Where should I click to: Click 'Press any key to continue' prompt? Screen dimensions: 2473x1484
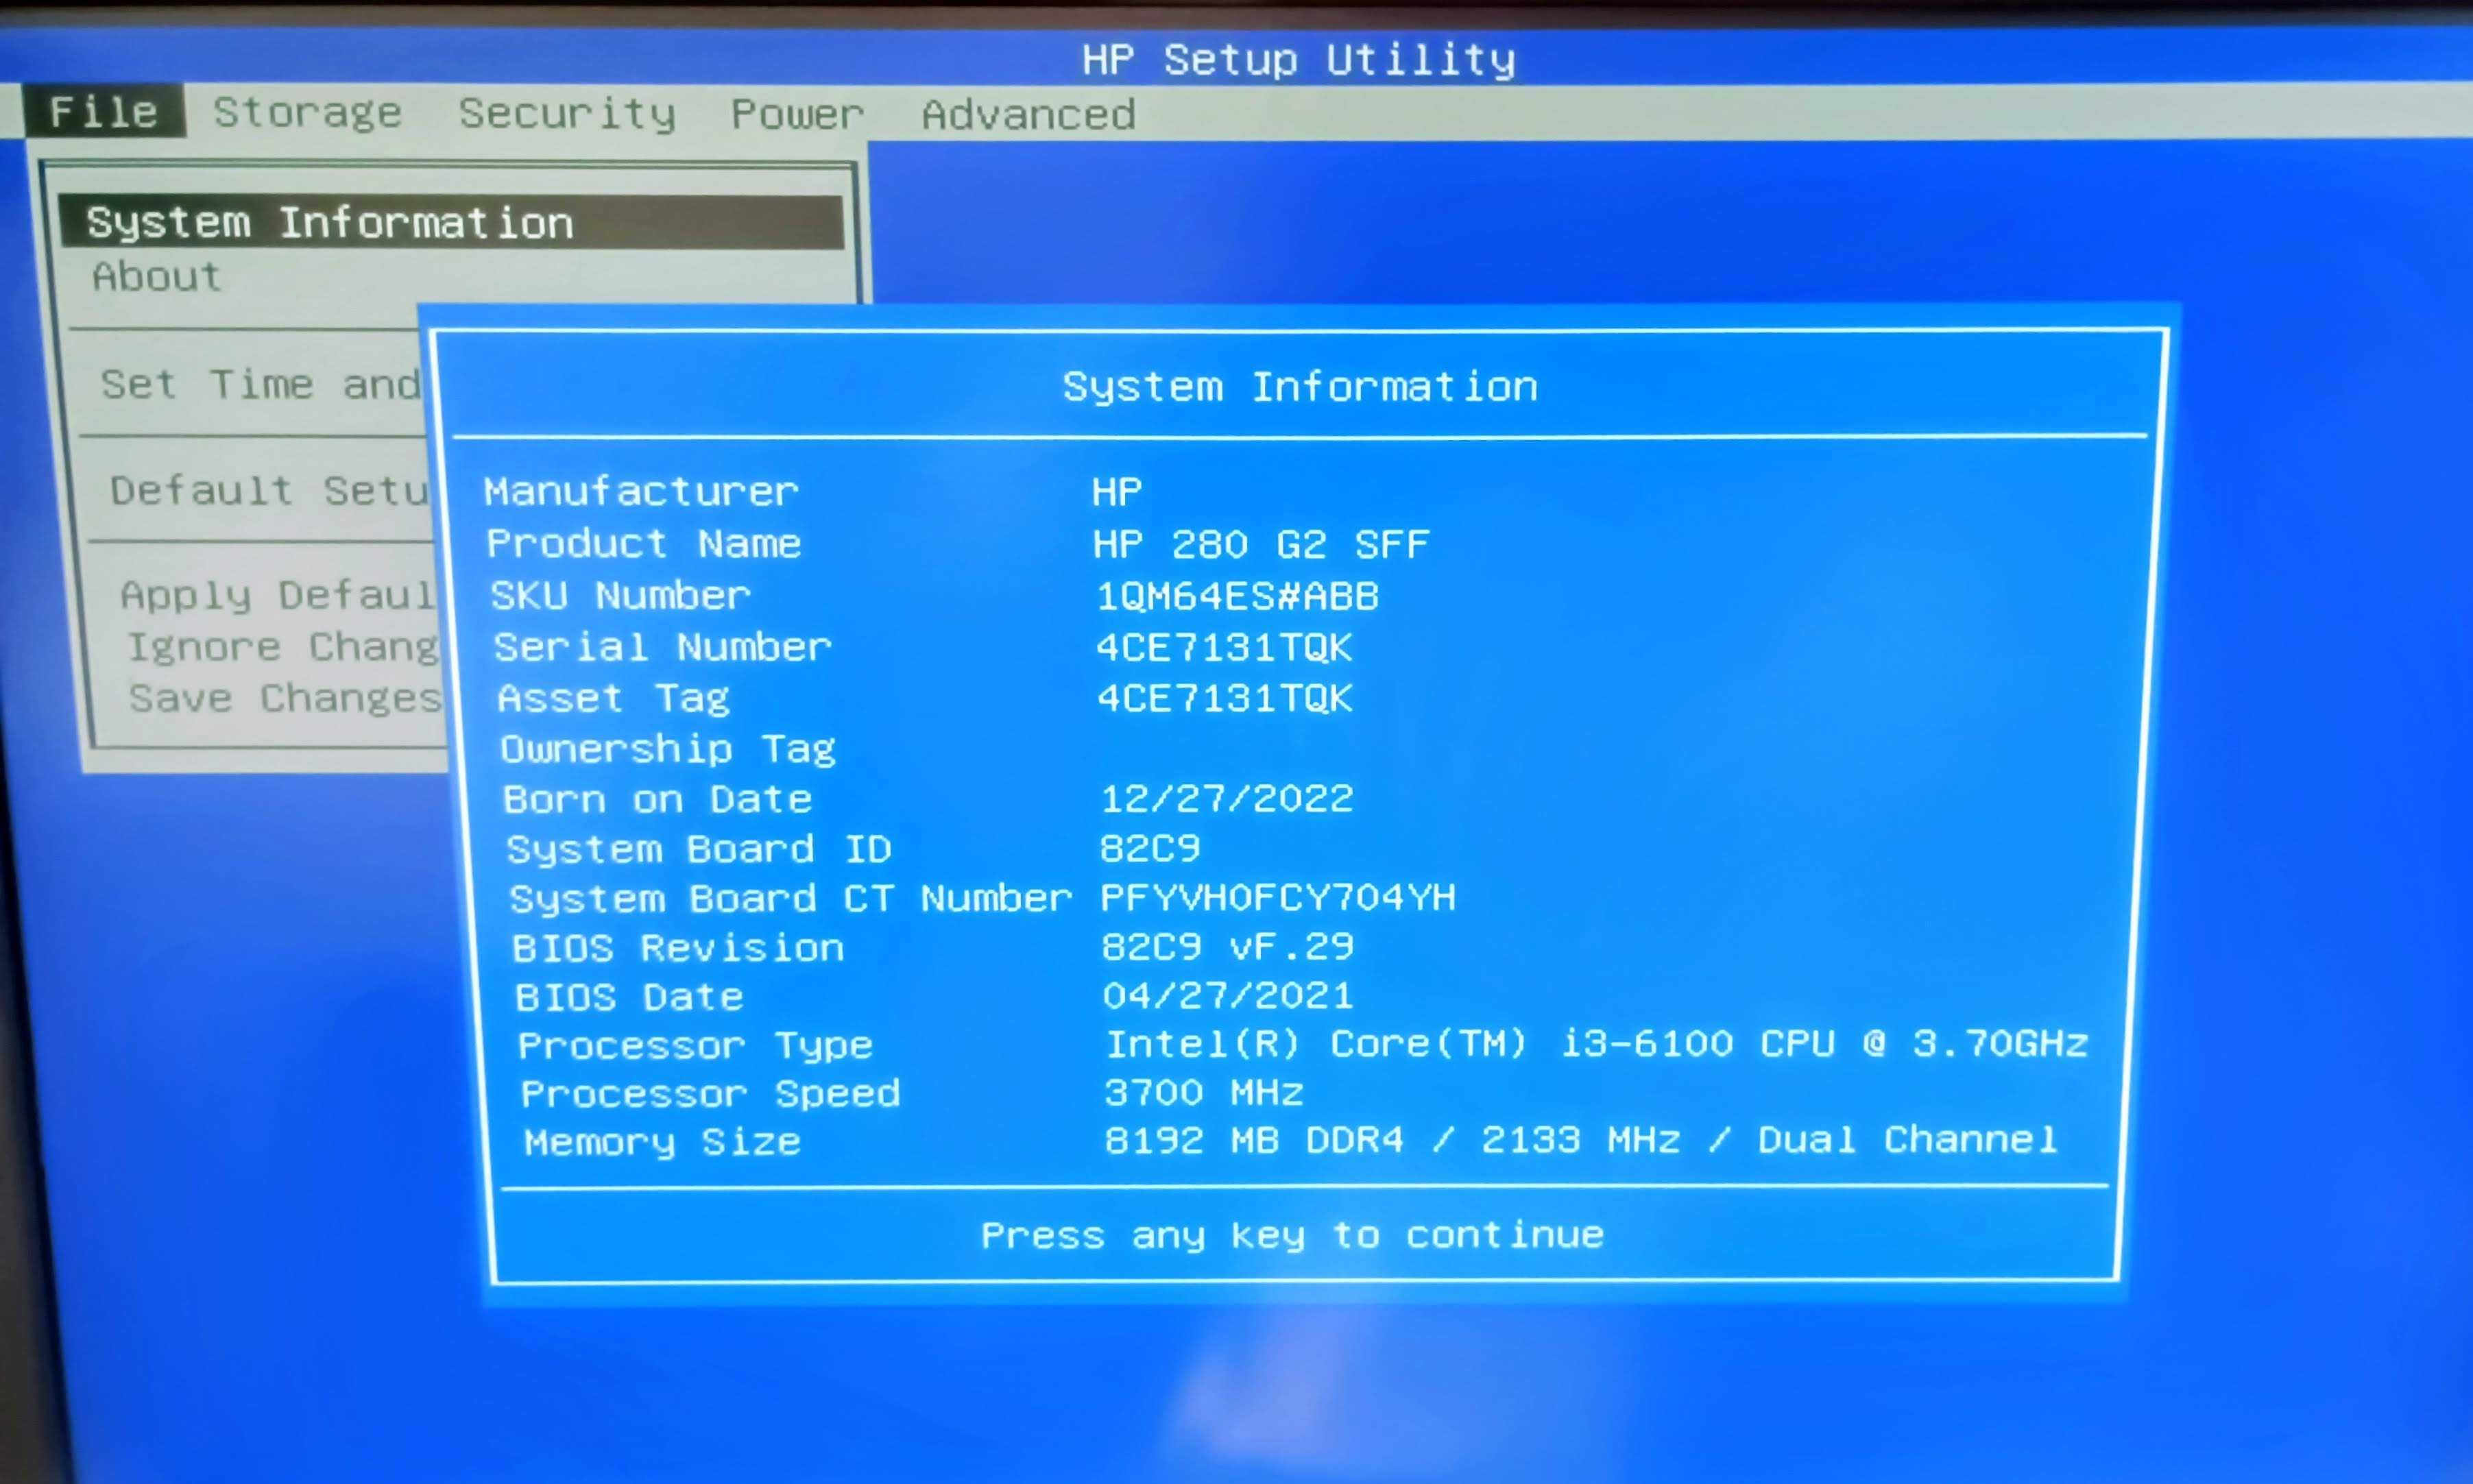[x=1292, y=1236]
